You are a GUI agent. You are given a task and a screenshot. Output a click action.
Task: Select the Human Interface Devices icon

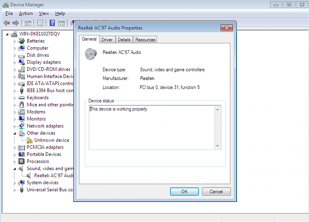[x=21, y=76]
